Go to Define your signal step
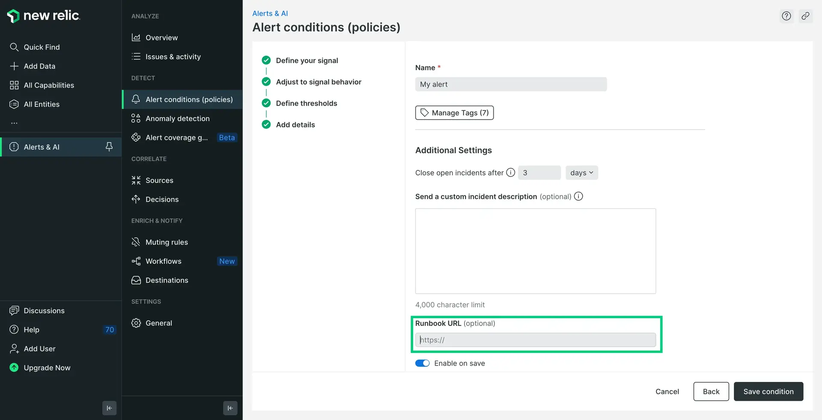822x420 pixels. tap(307, 60)
